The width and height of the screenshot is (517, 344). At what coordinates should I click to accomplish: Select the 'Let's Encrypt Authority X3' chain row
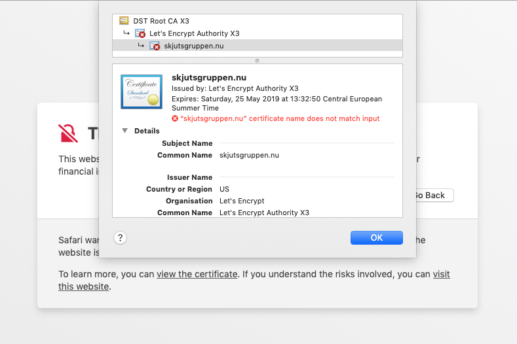click(x=258, y=33)
